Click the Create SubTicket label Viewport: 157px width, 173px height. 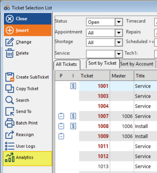[32, 77]
